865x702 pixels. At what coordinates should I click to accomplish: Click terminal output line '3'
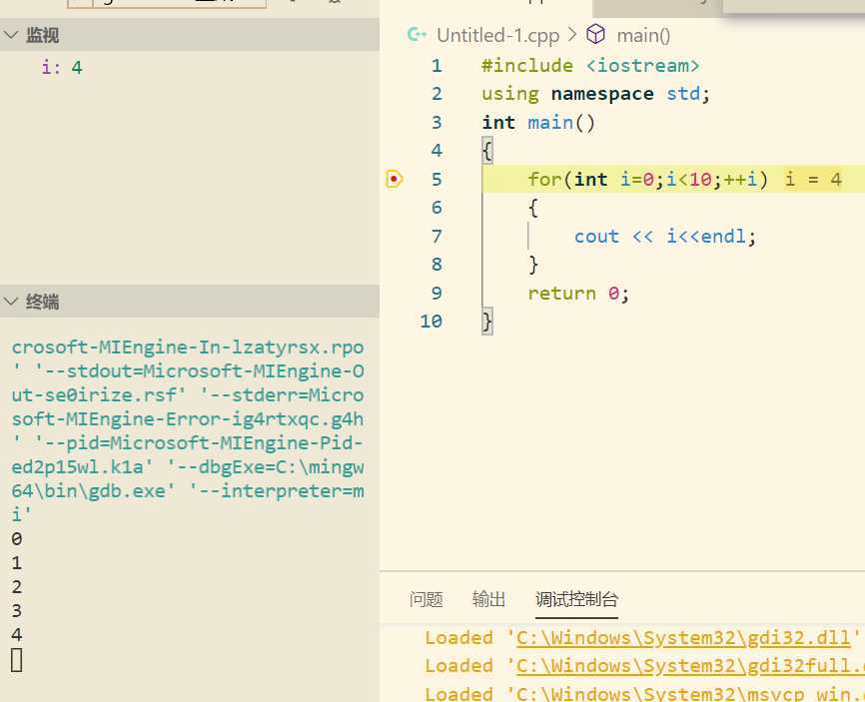[x=17, y=610]
